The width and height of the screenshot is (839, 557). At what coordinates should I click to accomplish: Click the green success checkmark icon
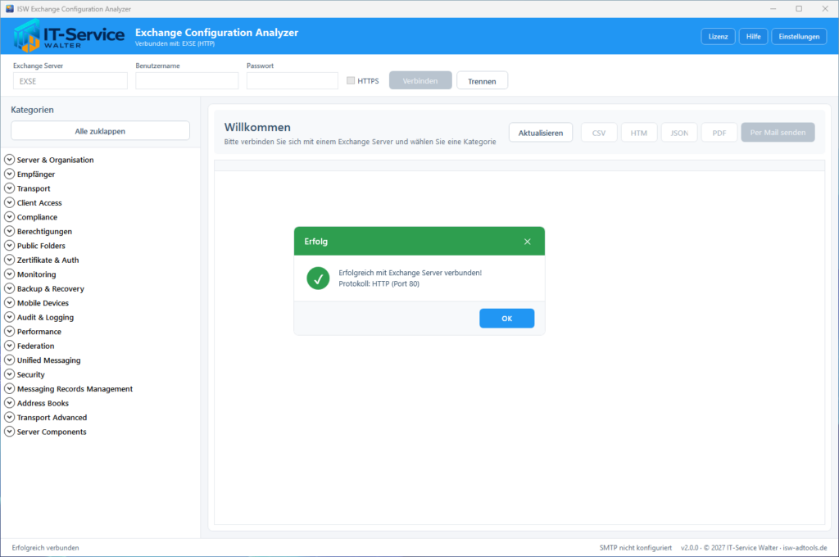(318, 278)
